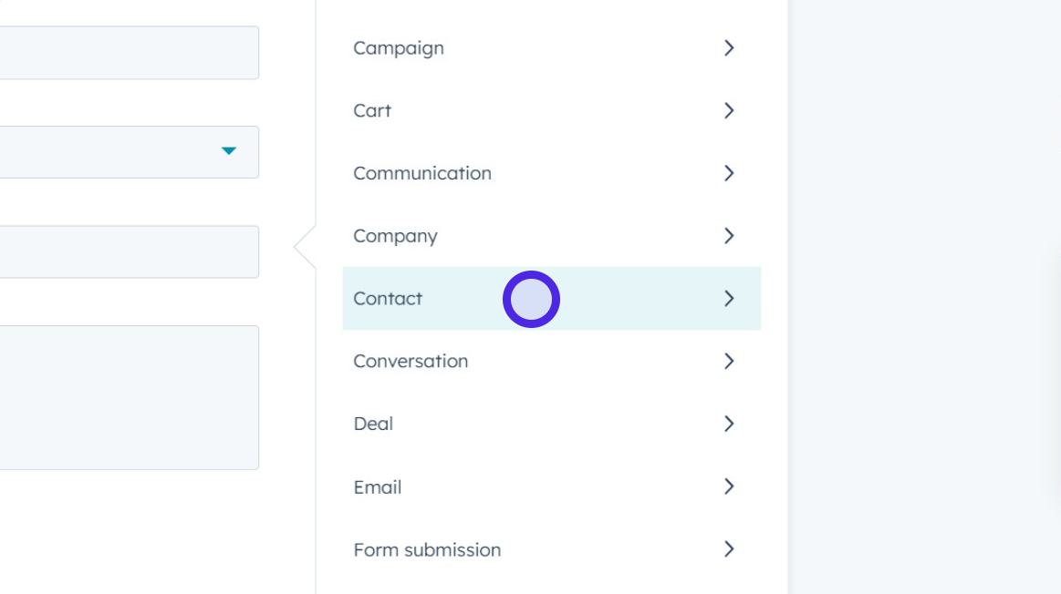This screenshot has width=1061, height=594.
Task: Select the Cart menu item
Action: (372, 111)
